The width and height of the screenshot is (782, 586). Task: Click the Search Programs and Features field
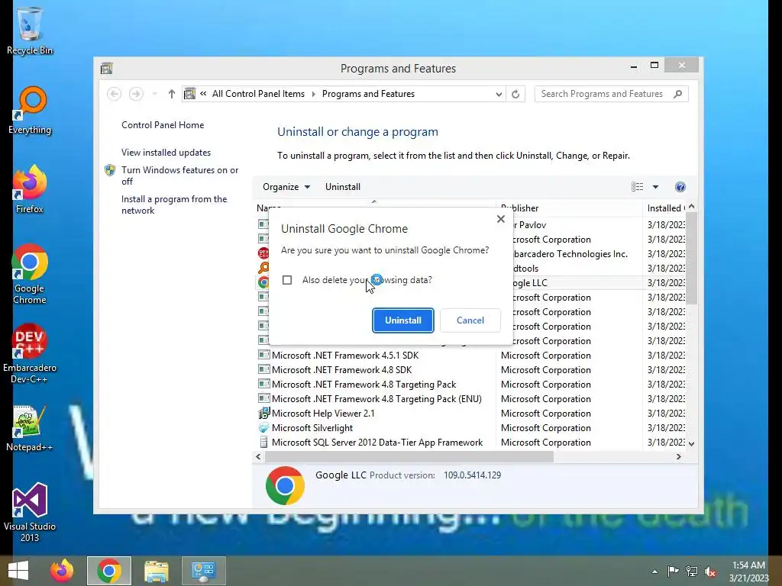click(611, 94)
